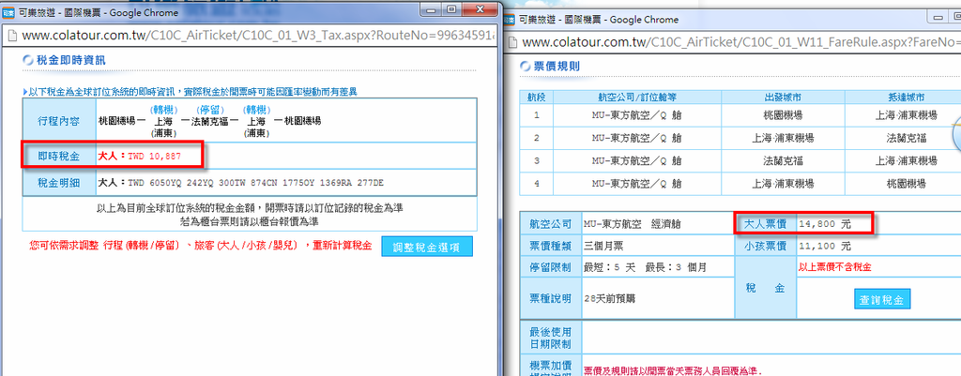
Task: Click the round icon next to 稅金即時資訊 heading
Action: pyautogui.click(x=26, y=60)
